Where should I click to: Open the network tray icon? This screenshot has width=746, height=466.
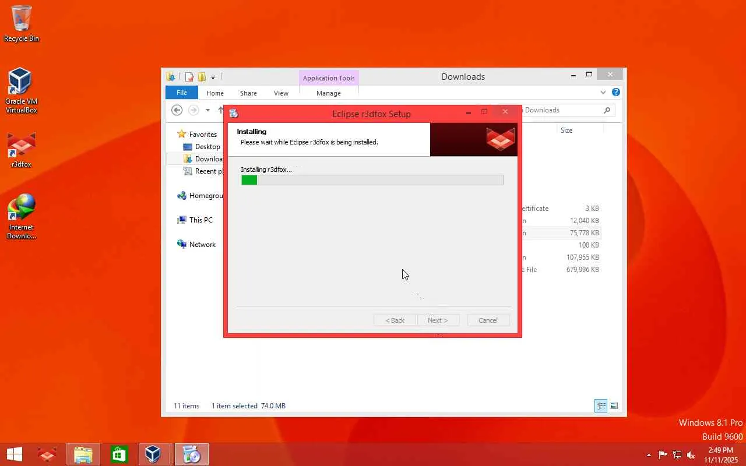coord(677,455)
